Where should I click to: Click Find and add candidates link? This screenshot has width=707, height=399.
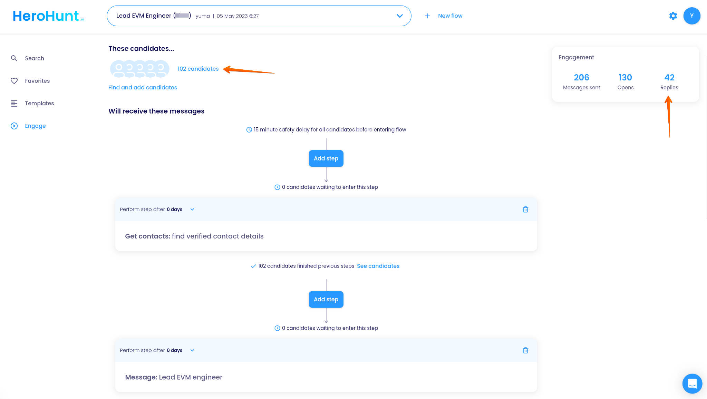click(x=143, y=88)
